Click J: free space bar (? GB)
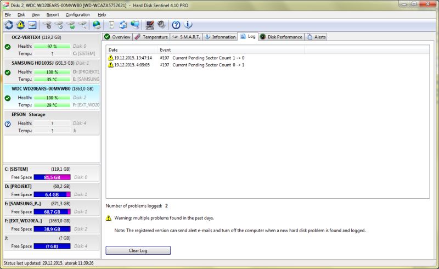 (52, 246)
